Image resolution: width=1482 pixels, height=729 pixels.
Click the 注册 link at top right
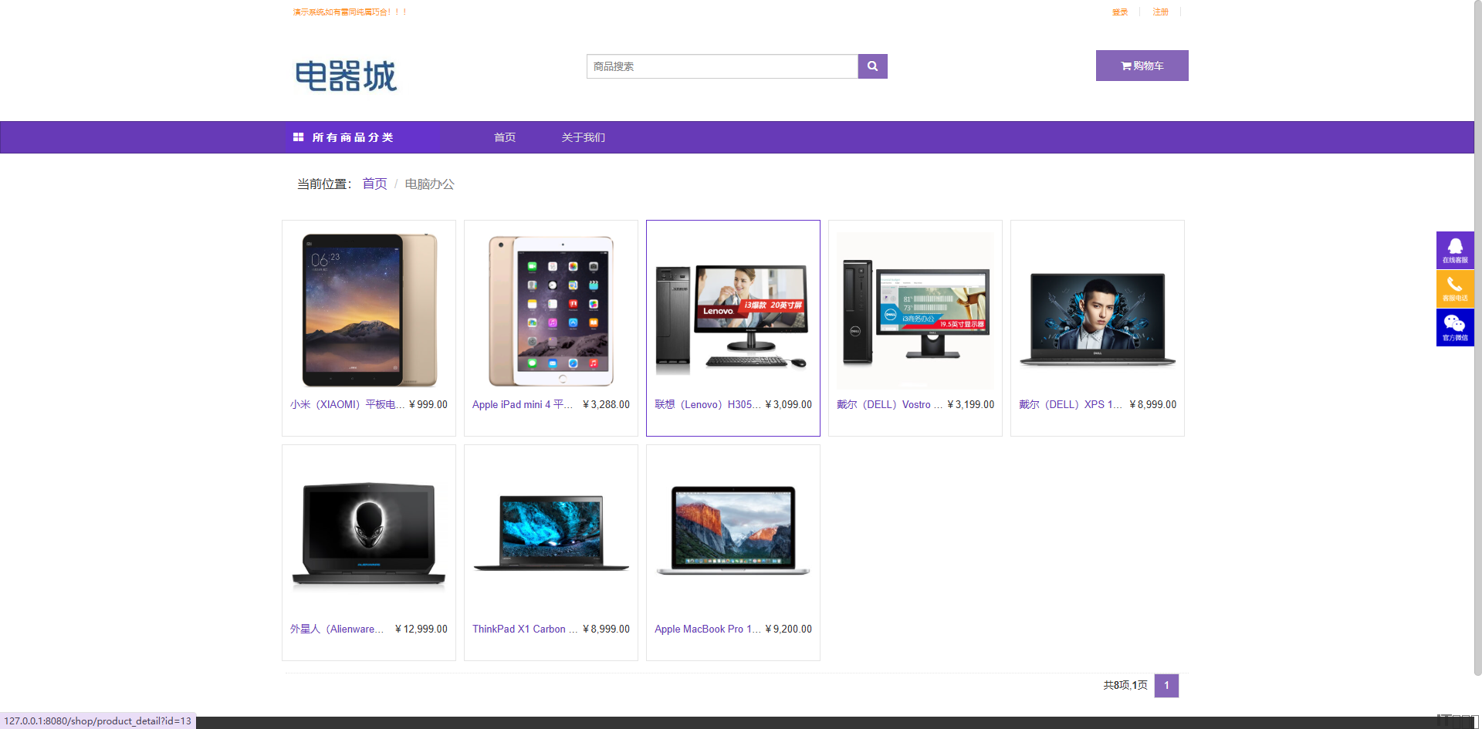[x=1160, y=12]
